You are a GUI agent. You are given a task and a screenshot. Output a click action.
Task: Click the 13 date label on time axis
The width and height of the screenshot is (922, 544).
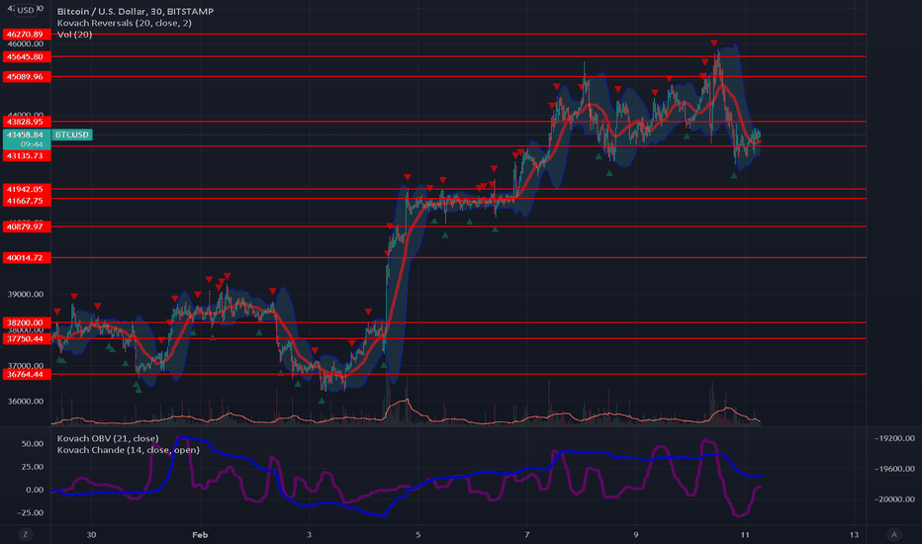854,534
